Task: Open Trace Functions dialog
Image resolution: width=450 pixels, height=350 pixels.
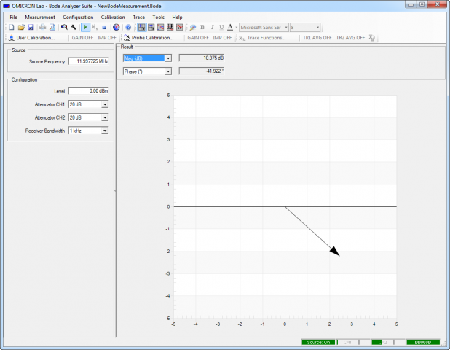Action: pos(263,38)
